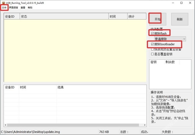Screen dimensions: 195x135
Task: Click the 结果 column header in lower table
Action: (101, 87)
